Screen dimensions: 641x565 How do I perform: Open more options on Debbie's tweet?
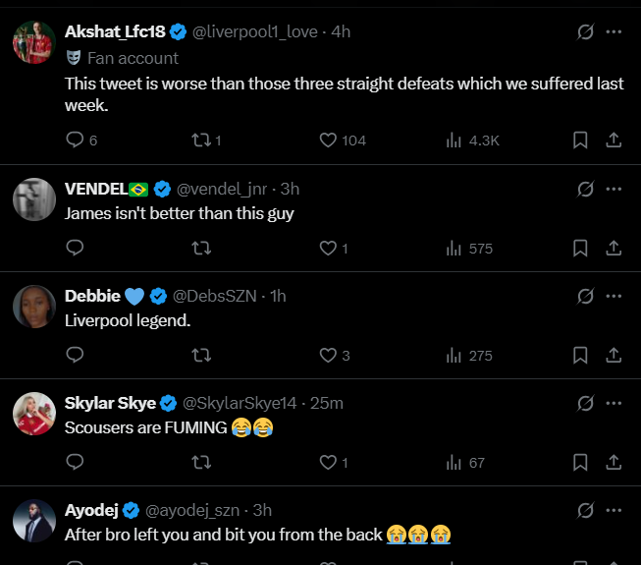tap(614, 296)
